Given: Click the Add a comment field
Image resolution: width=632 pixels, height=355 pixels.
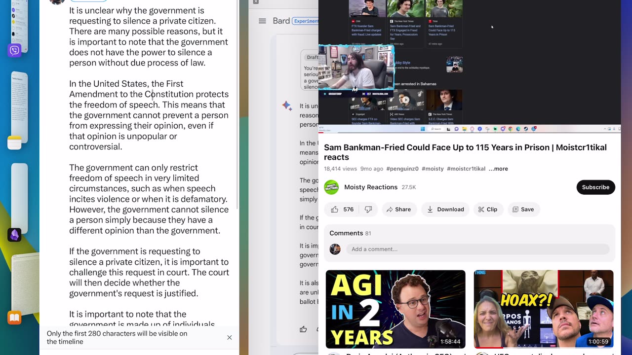Looking at the screenshot, I should point(477,249).
